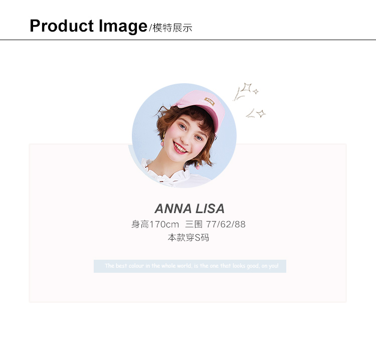The height and width of the screenshot is (351, 376).
Task: Click the divider line below the heading
Action: click(x=188, y=40)
